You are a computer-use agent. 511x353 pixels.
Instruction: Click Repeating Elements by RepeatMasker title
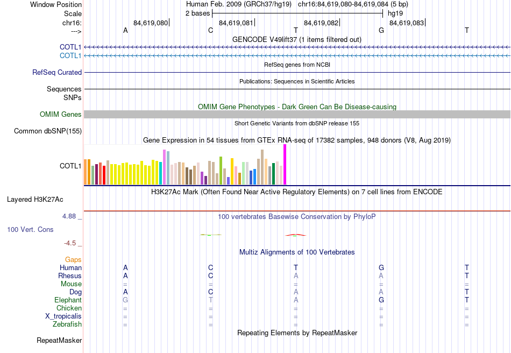297,333
